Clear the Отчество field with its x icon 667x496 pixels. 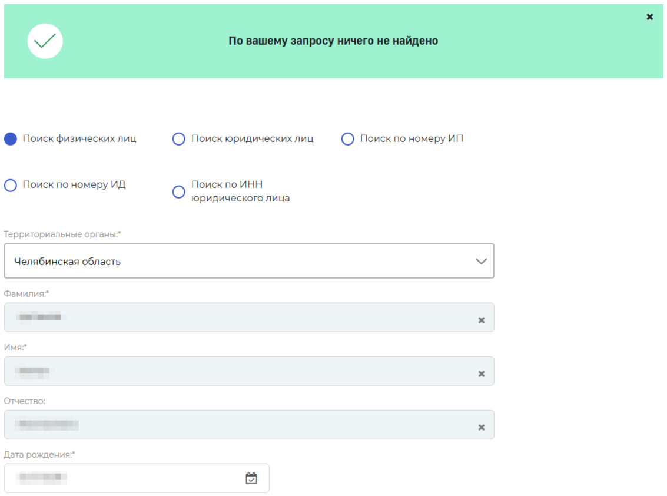(481, 428)
